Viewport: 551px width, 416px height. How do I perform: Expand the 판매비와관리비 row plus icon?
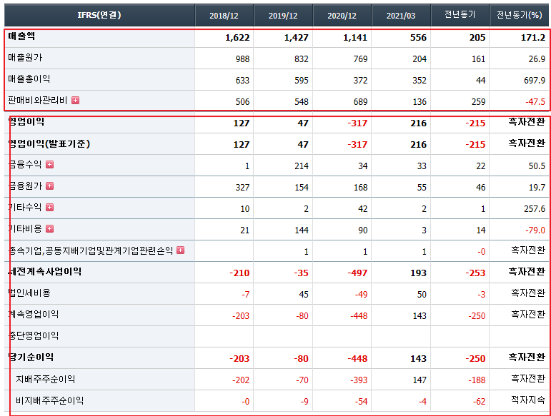[75, 101]
